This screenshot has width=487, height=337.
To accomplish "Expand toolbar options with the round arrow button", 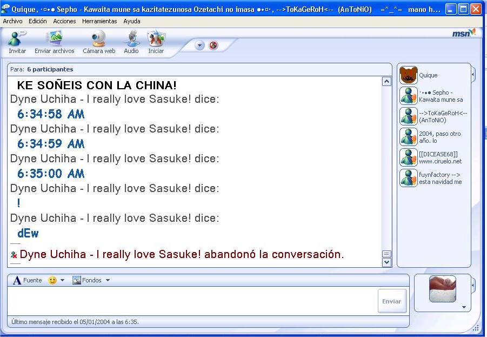I will 199,45.
